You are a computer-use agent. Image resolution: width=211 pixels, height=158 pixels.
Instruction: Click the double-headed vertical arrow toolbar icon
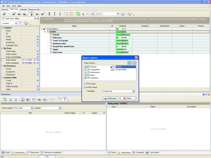pos(49,14)
